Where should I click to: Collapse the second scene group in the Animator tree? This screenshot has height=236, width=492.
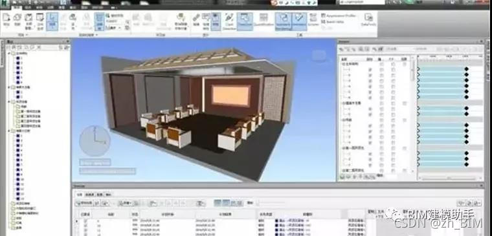point(344,103)
